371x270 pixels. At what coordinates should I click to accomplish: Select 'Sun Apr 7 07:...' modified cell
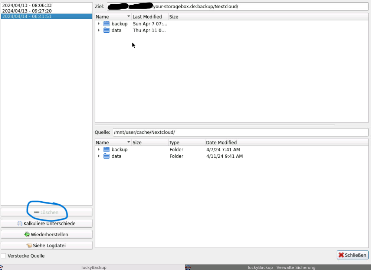coord(150,24)
